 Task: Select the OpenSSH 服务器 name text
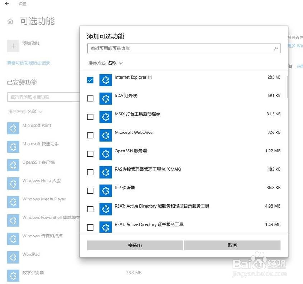(x=131, y=151)
